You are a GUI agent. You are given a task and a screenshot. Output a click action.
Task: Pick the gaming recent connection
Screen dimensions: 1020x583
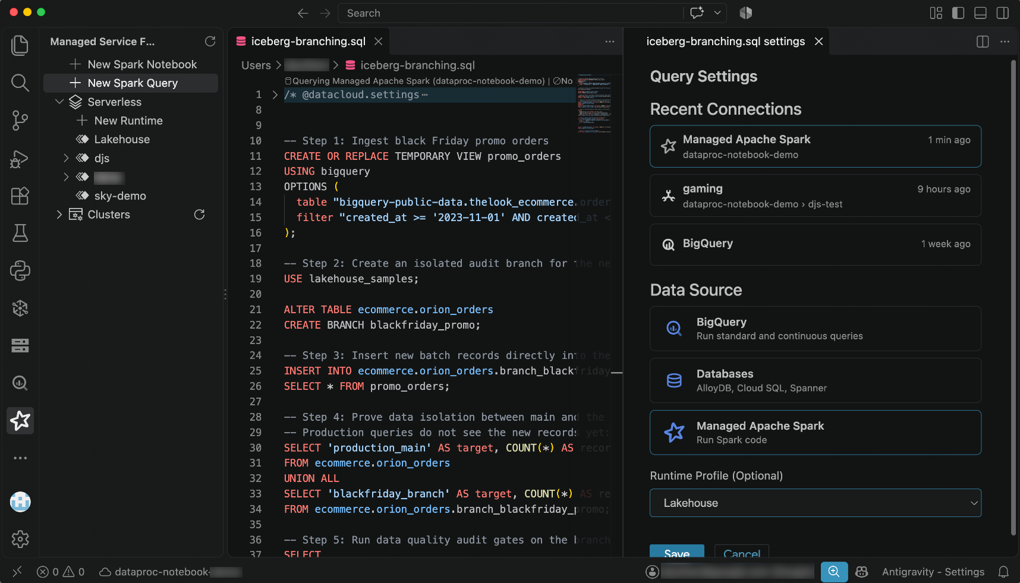click(815, 196)
